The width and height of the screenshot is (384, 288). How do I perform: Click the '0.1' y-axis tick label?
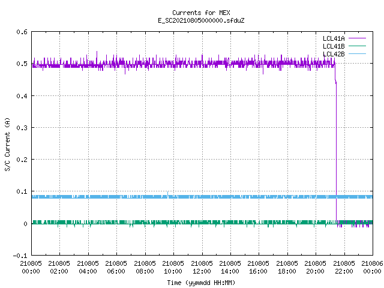(22, 191)
